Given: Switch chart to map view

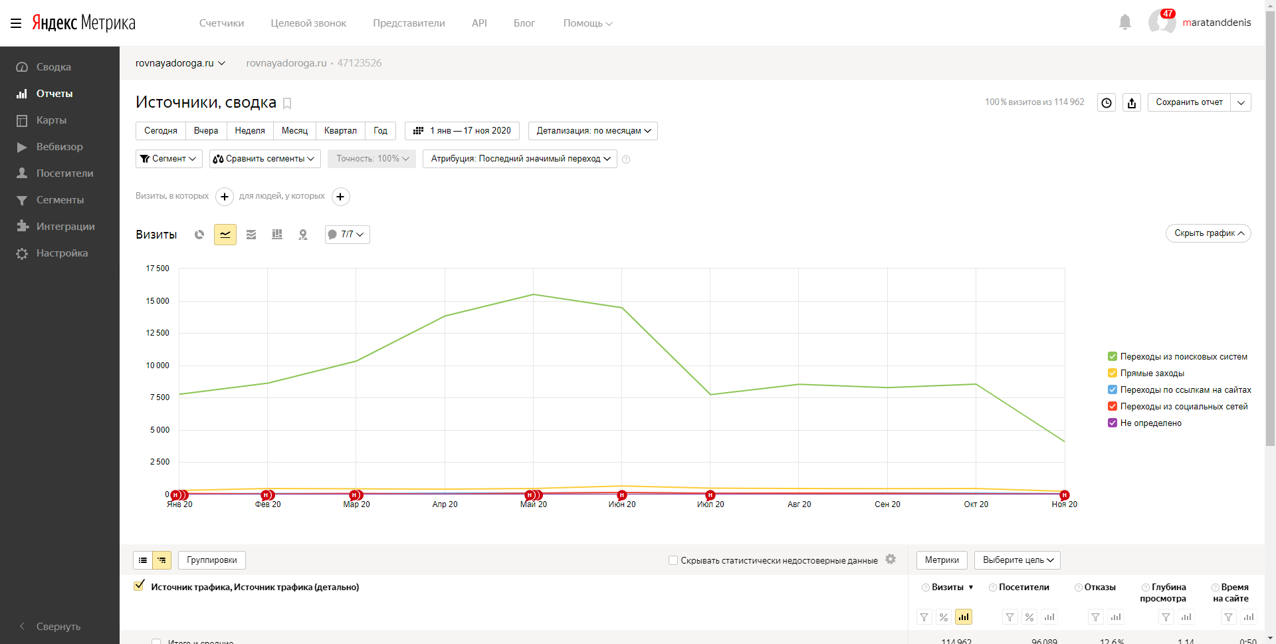Looking at the screenshot, I should pyautogui.click(x=303, y=235).
